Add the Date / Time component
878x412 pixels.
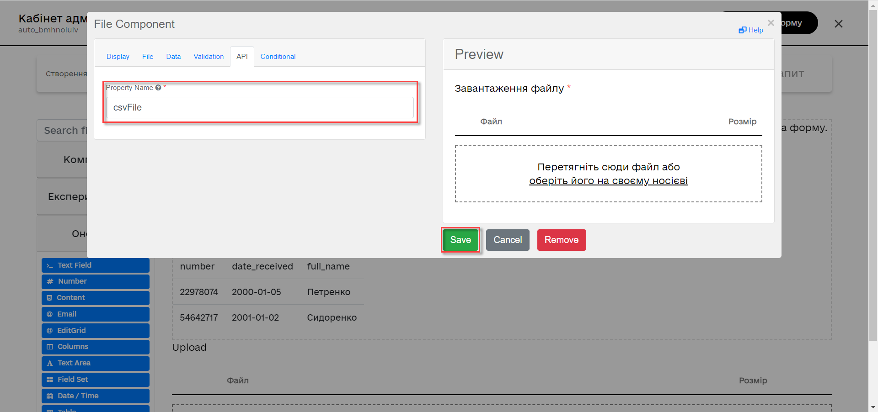click(96, 396)
